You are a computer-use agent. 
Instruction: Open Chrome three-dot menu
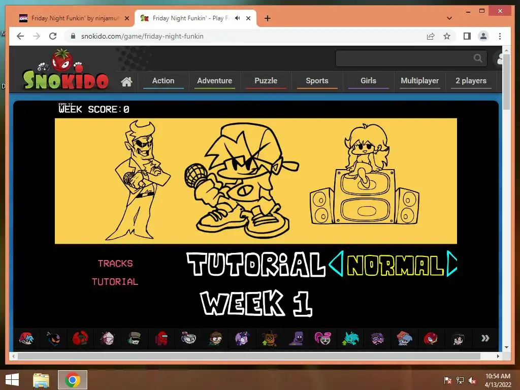(x=500, y=36)
